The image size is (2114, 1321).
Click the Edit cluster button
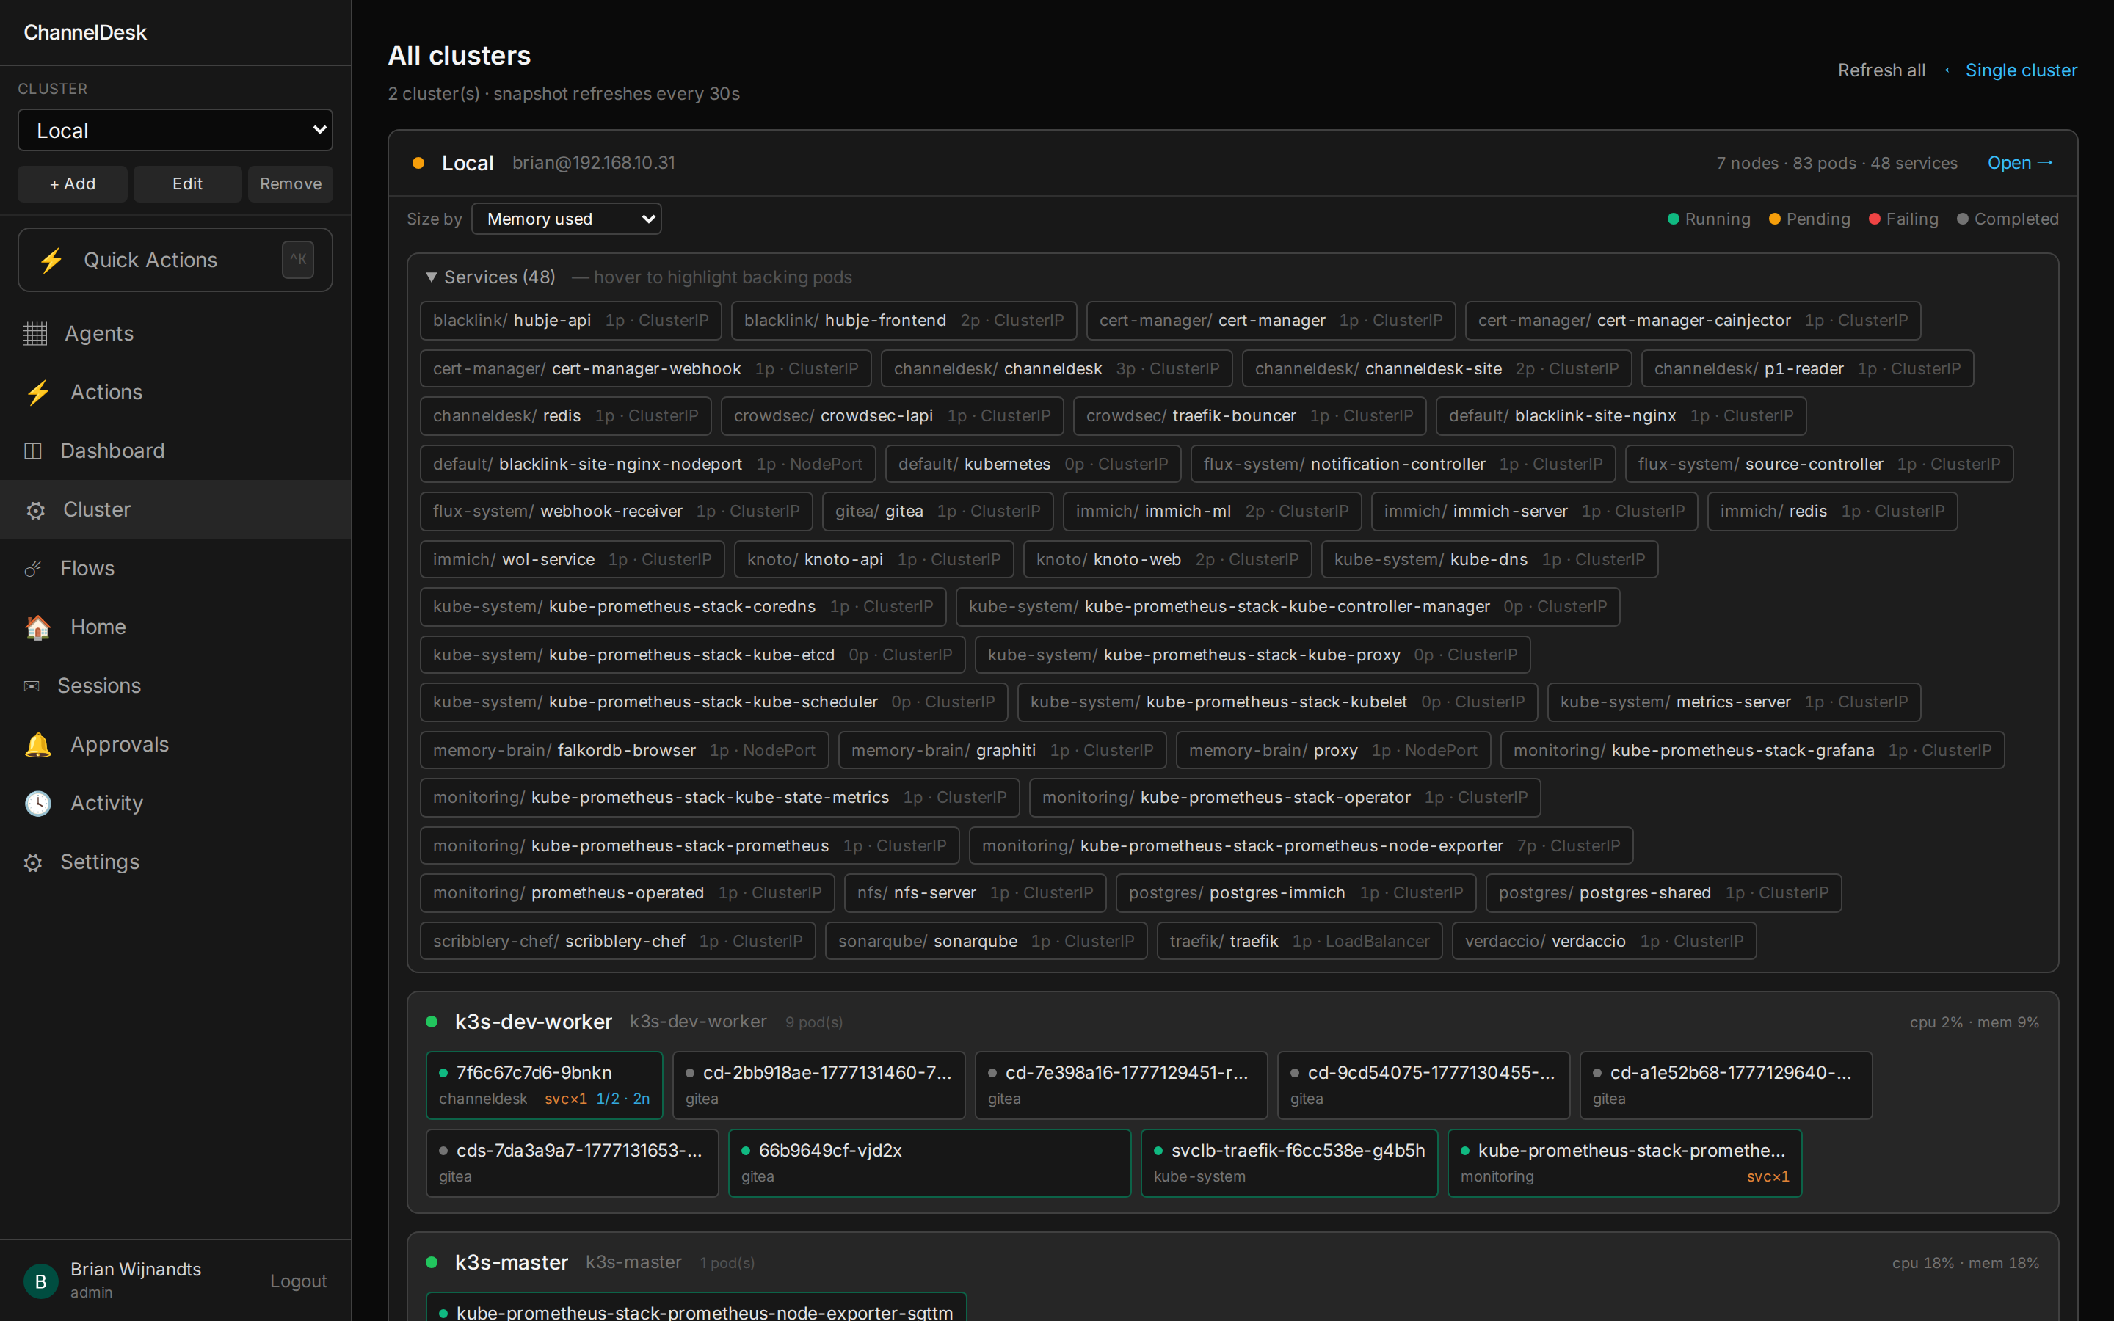point(187,183)
